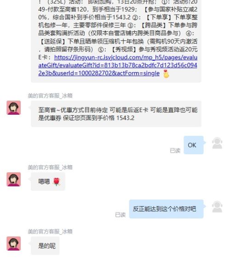230x269 pixels.
Task: Click agent avatar beside 是的呢 message
Action: (14, 243)
